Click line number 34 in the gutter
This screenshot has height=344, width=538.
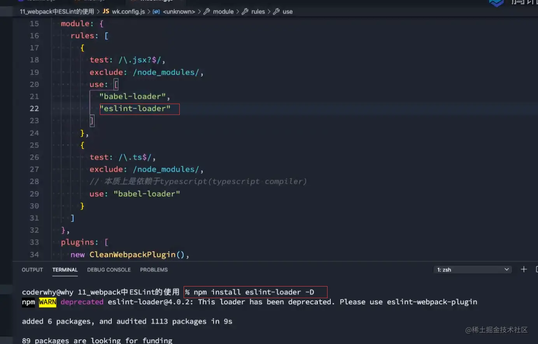[34, 254]
